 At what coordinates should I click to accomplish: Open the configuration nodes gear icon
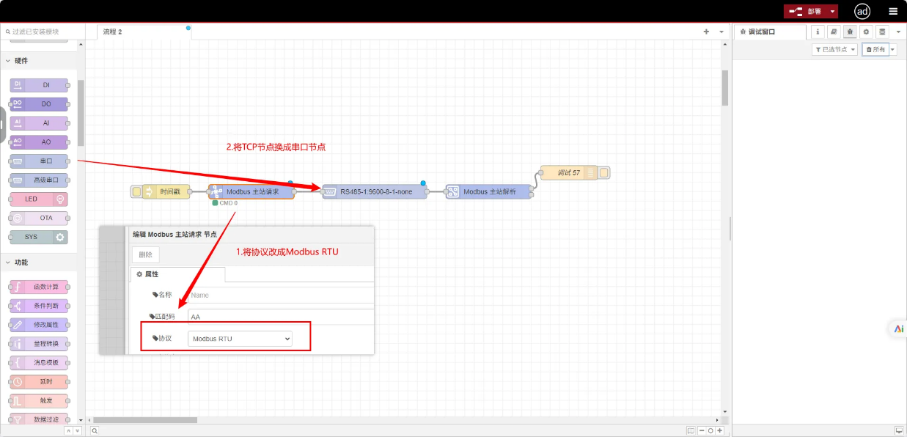pyautogui.click(x=866, y=32)
